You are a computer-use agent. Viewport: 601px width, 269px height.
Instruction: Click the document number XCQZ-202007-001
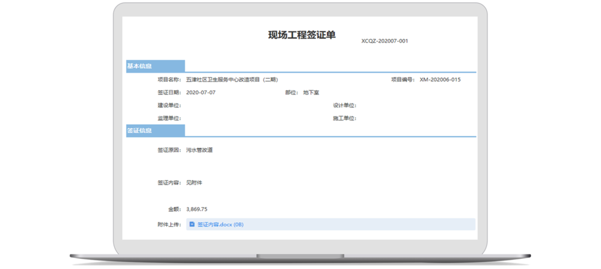385,41
